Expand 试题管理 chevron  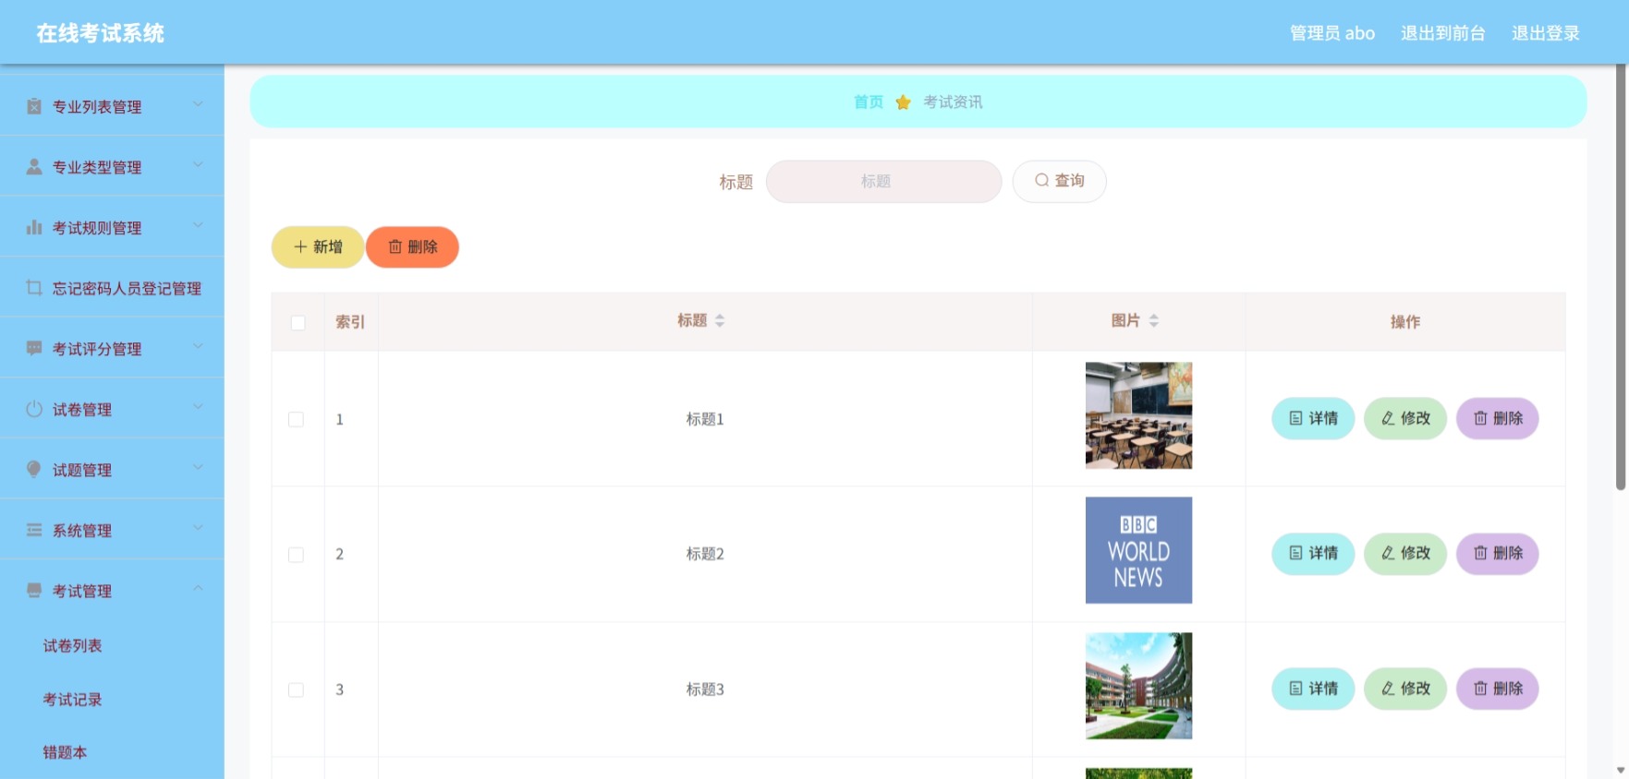click(x=198, y=467)
